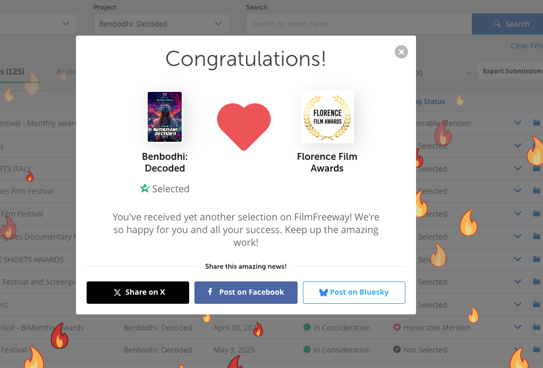Expand chevron in Angeles Documentary row
The image size is (543, 368).
click(517, 237)
